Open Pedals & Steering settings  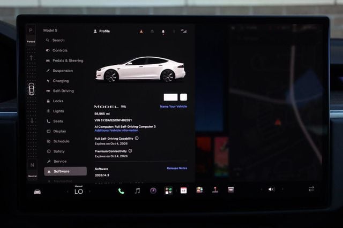click(64, 60)
